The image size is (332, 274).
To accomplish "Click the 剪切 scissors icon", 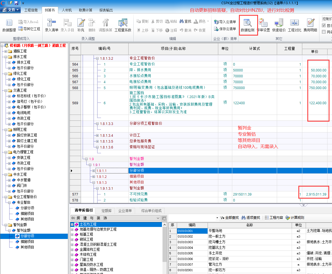I will [153, 21].
